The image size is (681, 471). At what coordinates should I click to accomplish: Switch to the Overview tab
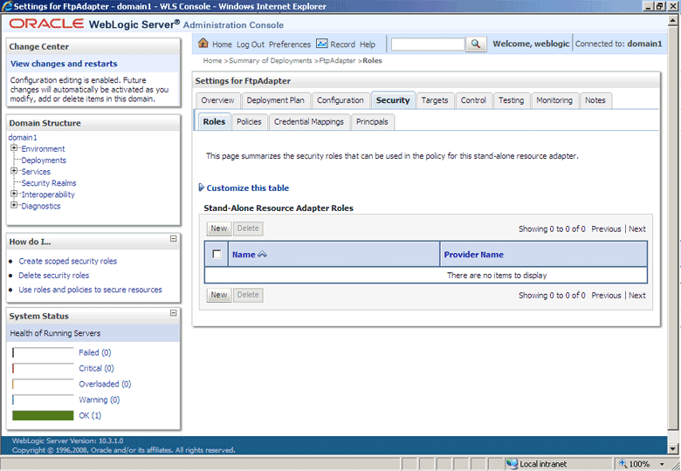217,100
